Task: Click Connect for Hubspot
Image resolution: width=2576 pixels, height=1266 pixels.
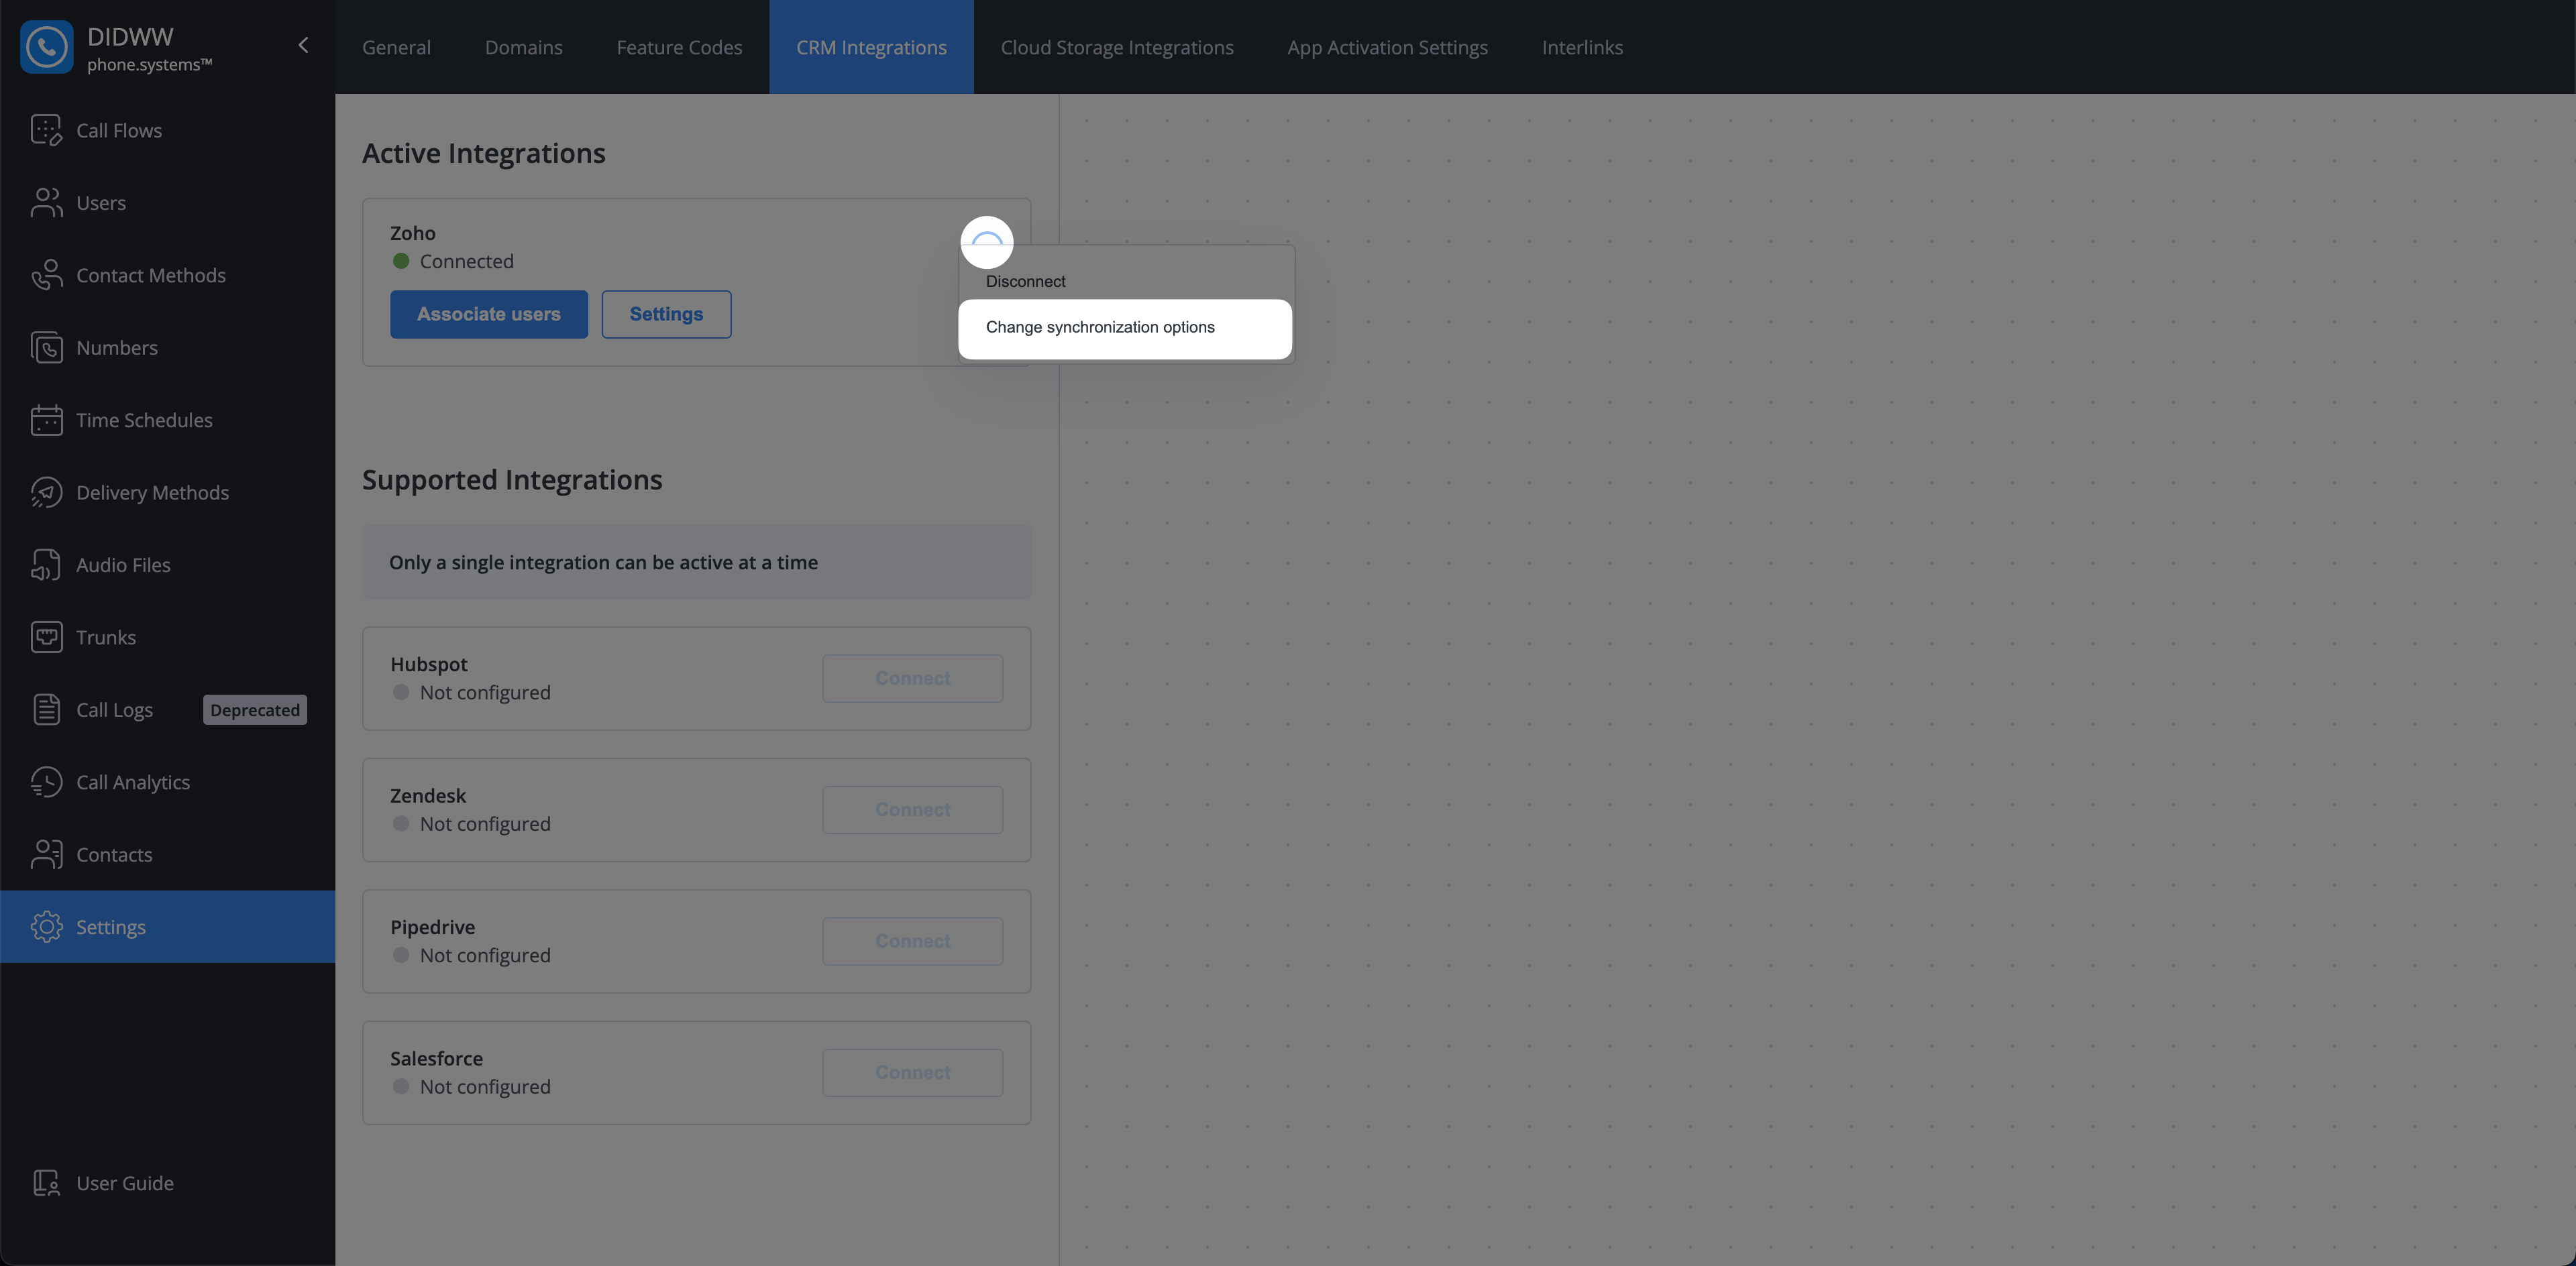Action: [912, 677]
